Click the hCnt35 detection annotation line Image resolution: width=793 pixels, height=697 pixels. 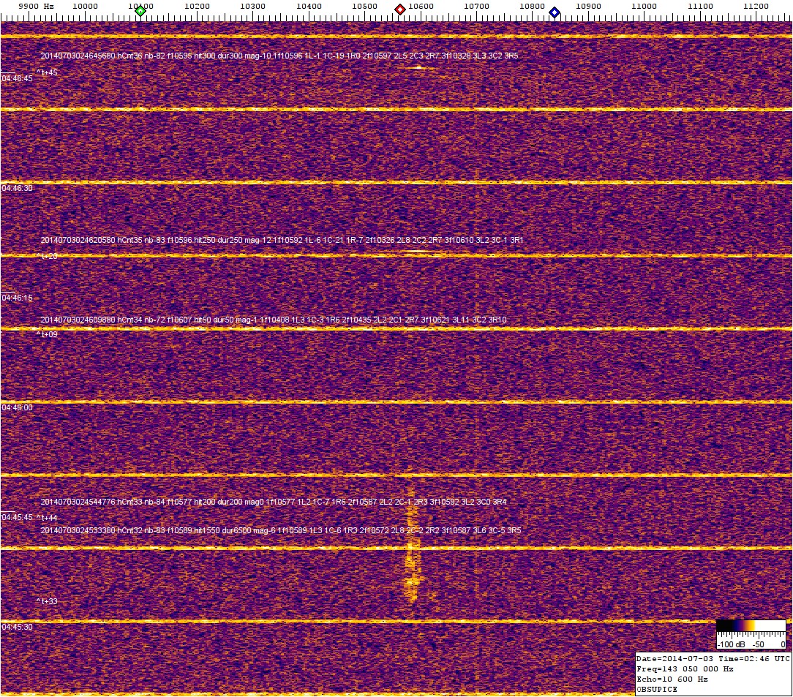coord(282,240)
